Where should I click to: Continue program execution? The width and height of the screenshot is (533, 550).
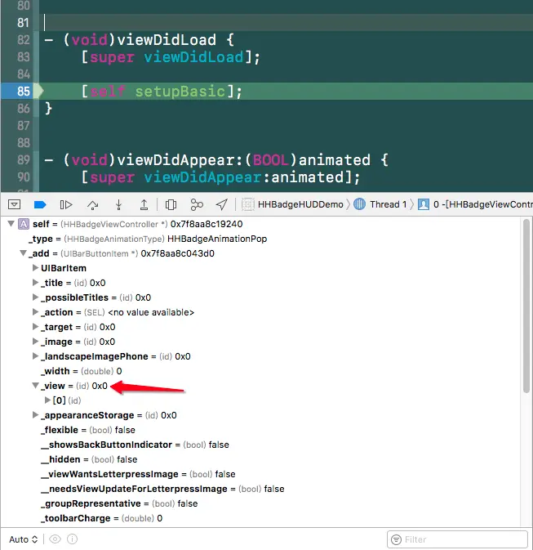66,204
